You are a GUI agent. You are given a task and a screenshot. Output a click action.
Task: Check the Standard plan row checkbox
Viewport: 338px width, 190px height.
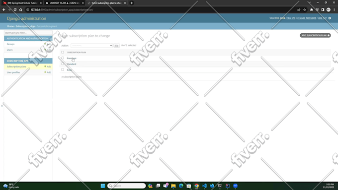63,64
